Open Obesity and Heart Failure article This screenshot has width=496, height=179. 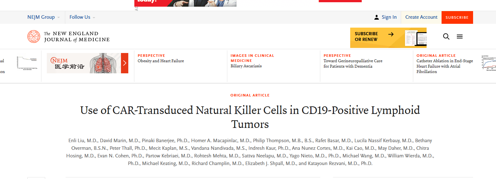pyautogui.click(x=161, y=61)
